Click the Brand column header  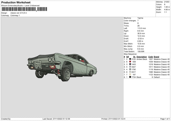tap(157, 57)
